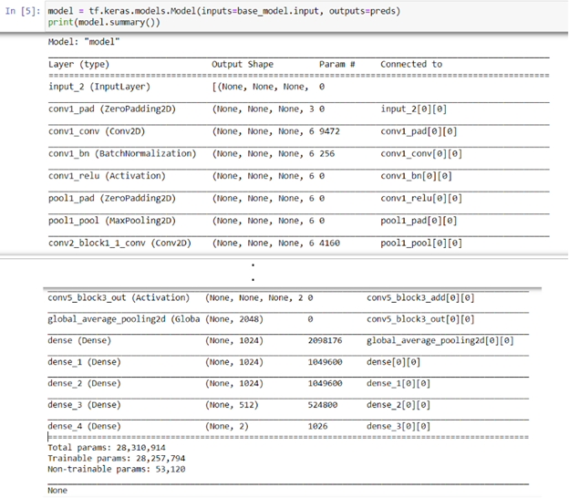The height and width of the screenshot is (498, 569).
Task: Click conv5_block3_out[0][0] connection entry
Action: click(x=420, y=319)
